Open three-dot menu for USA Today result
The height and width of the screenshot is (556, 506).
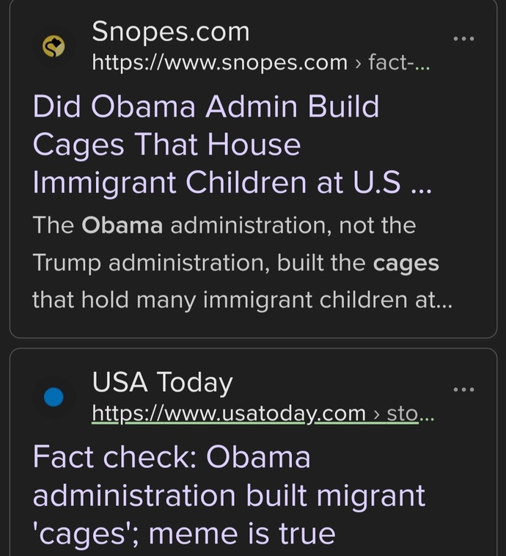[x=463, y=389]
